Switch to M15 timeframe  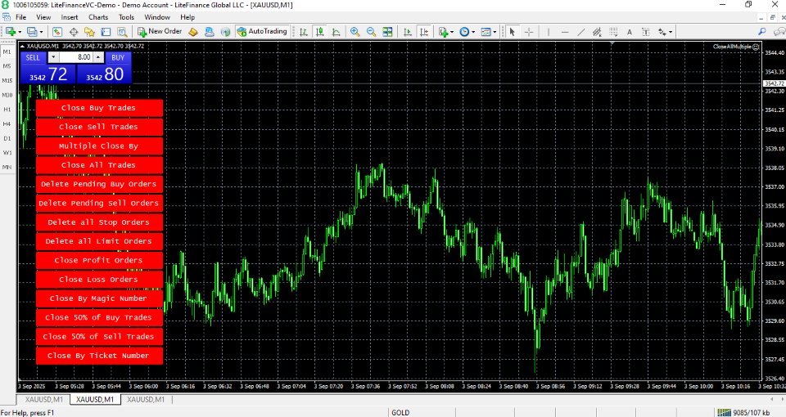pos(7,81)
